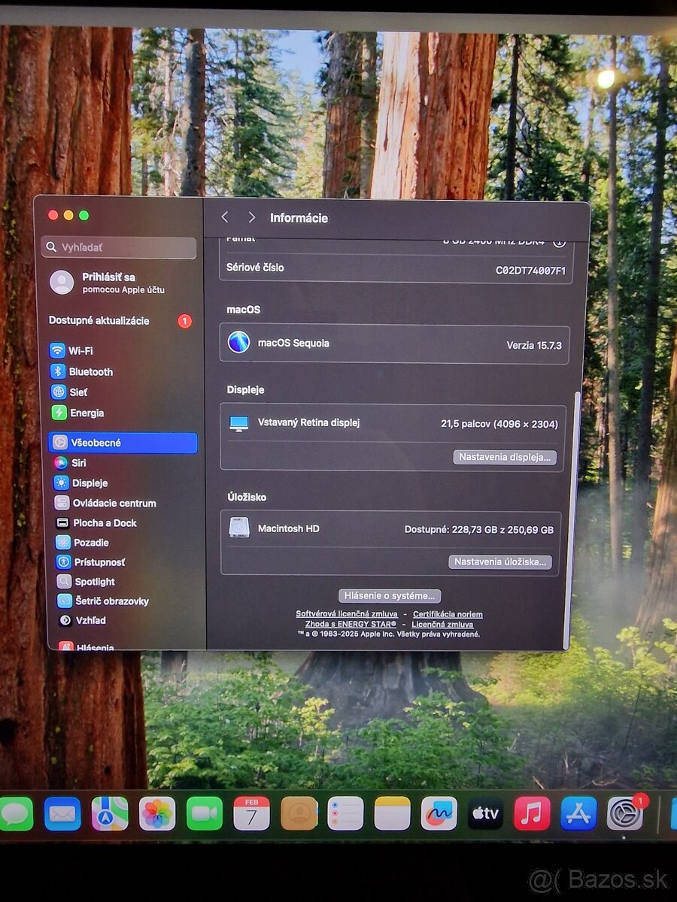This screenshot has height=902, width=677.
Task: Open the Siri settings icon
Action: [x=60, y=463]
